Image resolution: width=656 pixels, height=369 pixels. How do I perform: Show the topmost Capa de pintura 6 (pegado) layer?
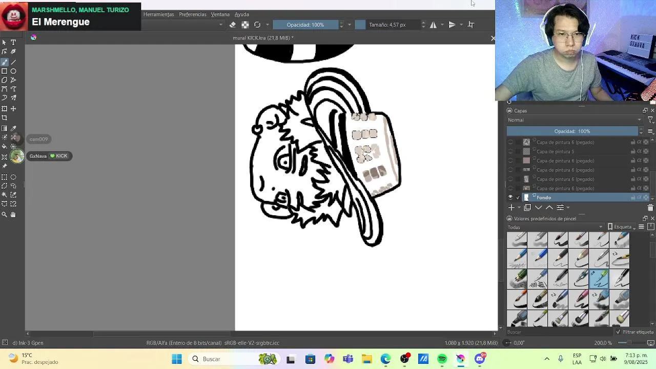tap(510, 142)
